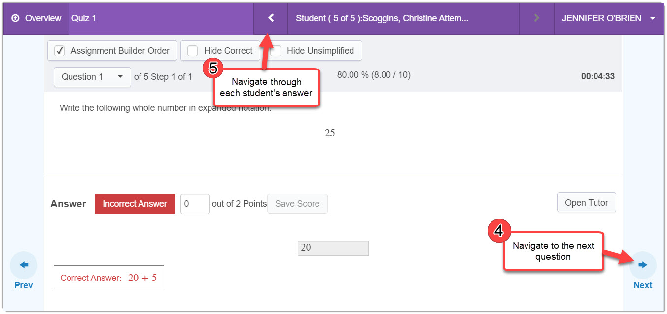
Task: Go to previous student with left chevron
Action: tap(271, 18)
